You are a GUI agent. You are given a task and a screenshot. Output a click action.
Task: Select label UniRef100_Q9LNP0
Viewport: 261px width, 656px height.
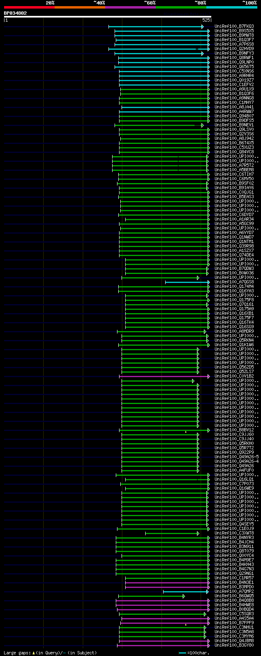[234, 62]
